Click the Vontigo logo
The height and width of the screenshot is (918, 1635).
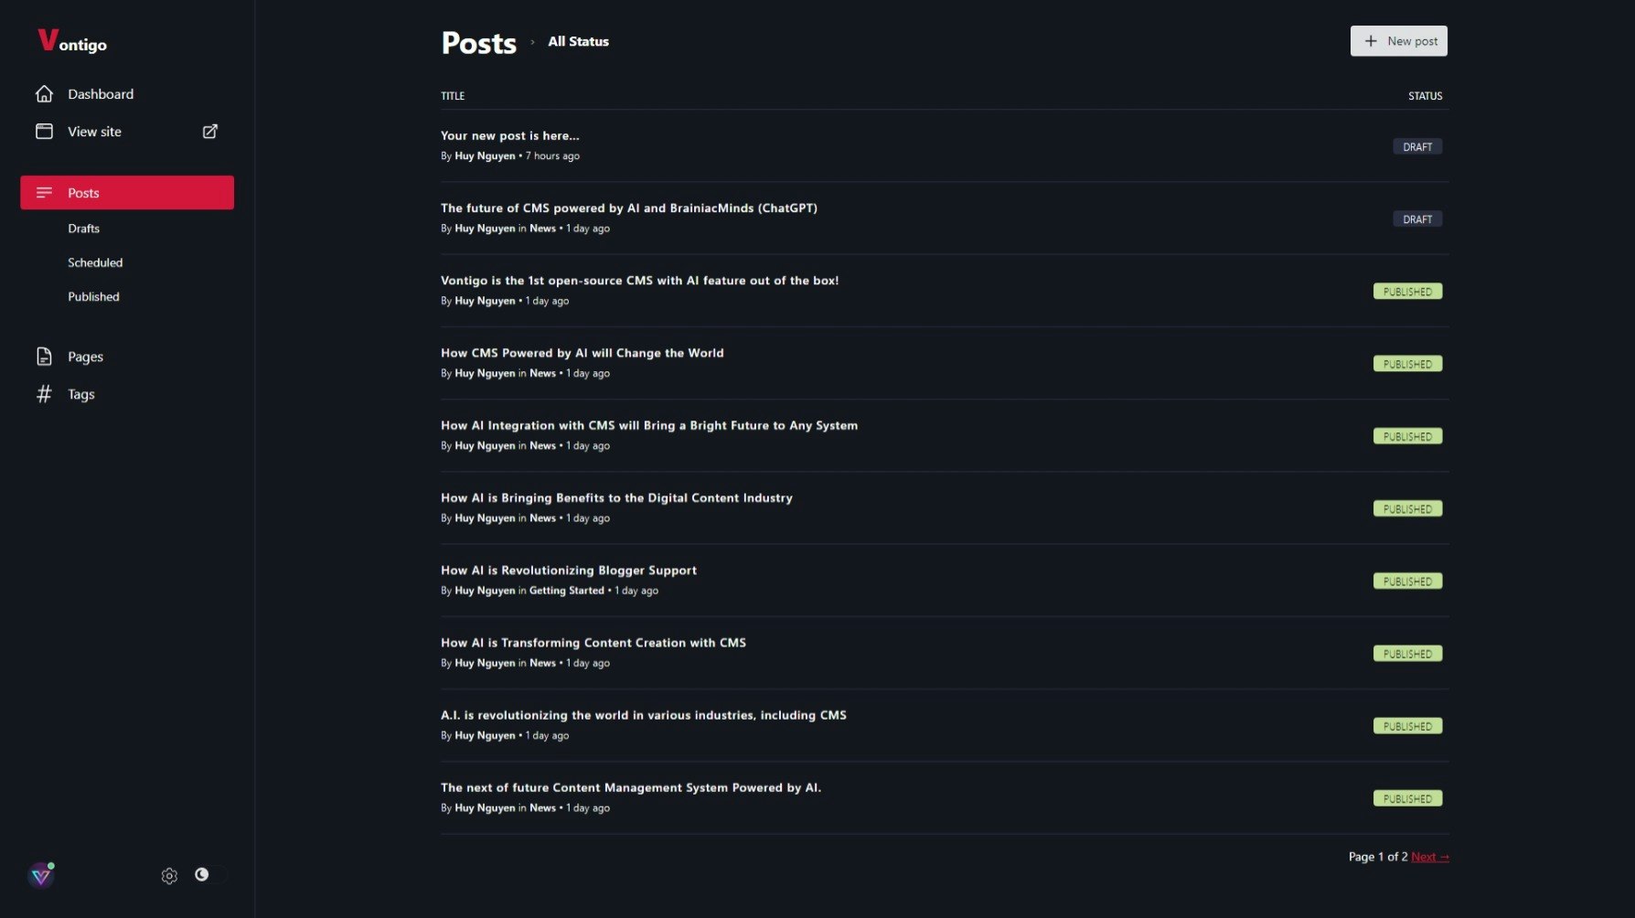click(x=72, y=41)
